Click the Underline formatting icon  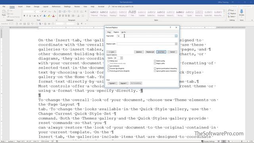(x=30, y=16)
